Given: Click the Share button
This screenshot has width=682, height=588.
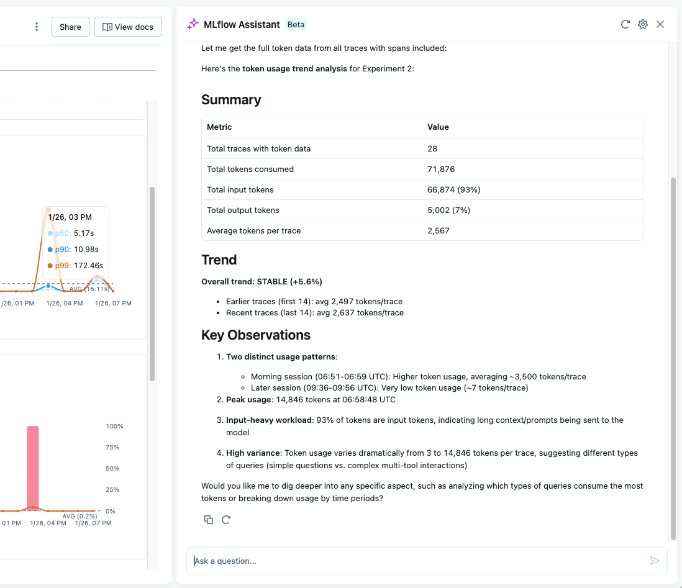Looking at the screenshot, I should point(70,27).
